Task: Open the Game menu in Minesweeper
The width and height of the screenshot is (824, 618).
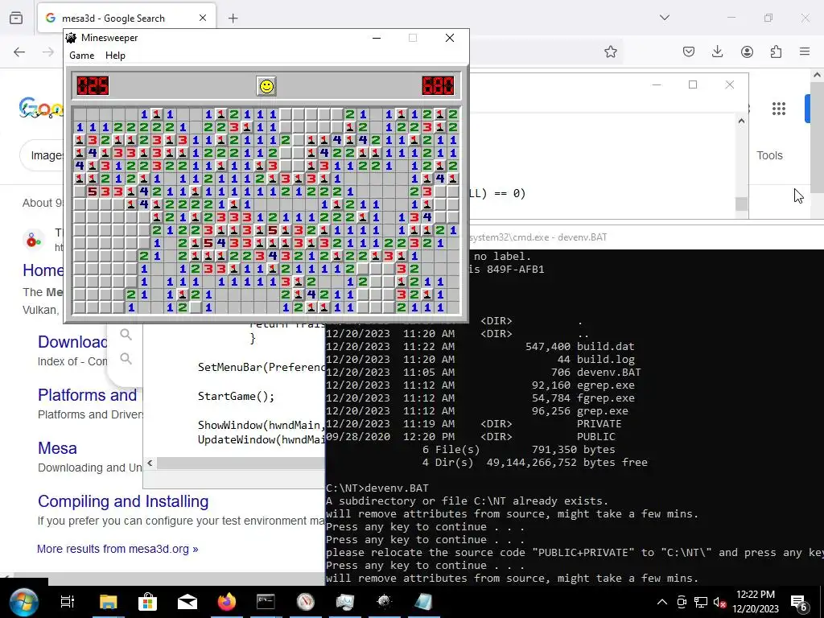Action: 82,56
